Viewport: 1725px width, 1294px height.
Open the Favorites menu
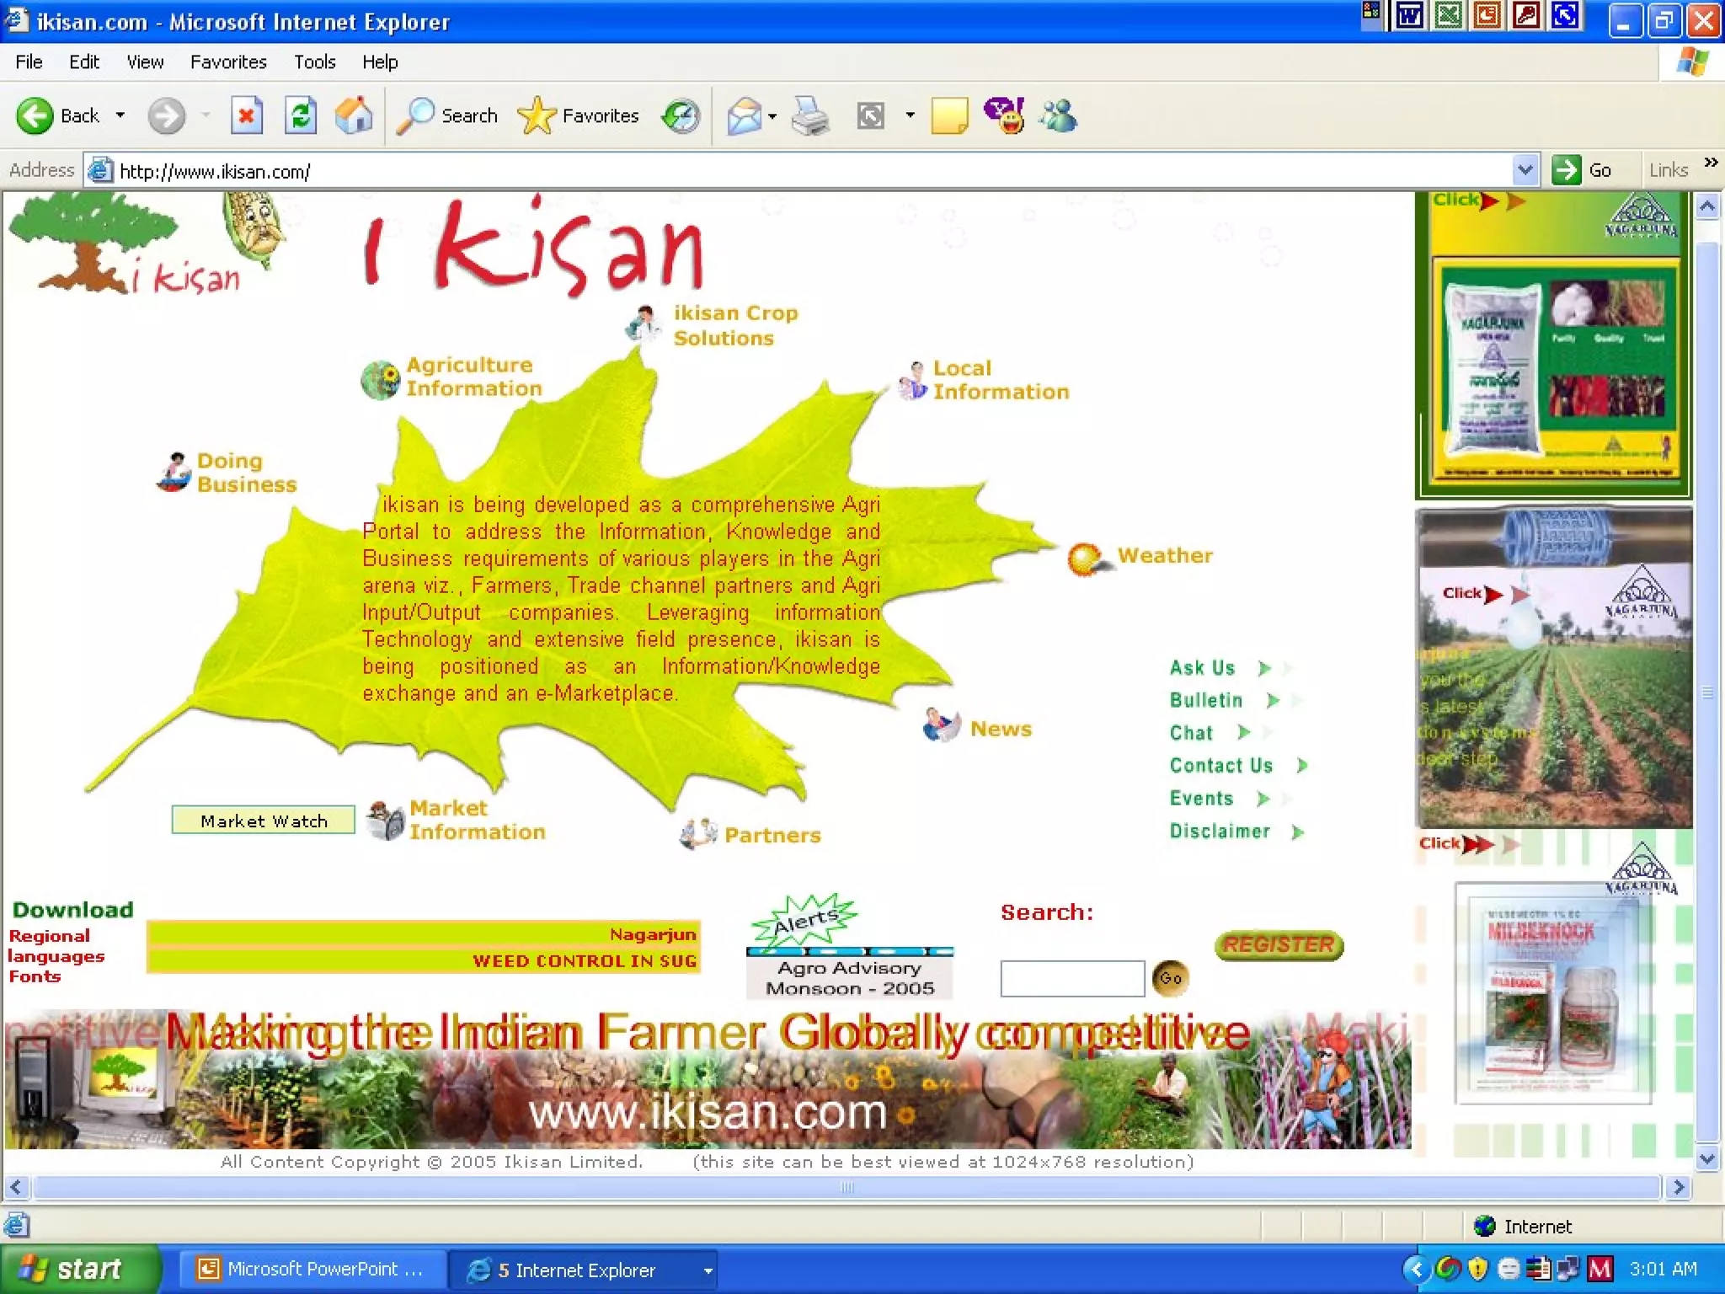coord(227,62)
